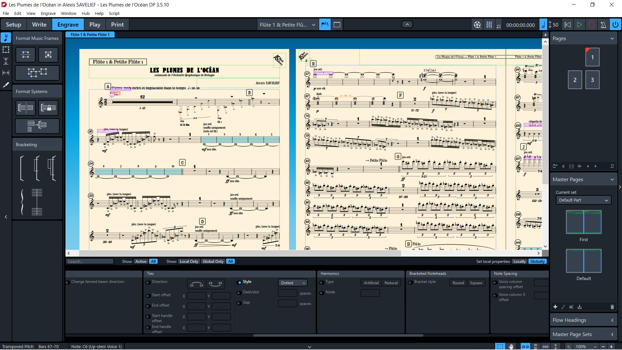Click the Local Only filter button
This screenshot has height=350, width=622.
[189, 262]
